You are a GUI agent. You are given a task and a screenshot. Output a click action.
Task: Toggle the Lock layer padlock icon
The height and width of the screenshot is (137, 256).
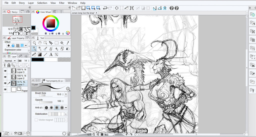tap(9, 65)
